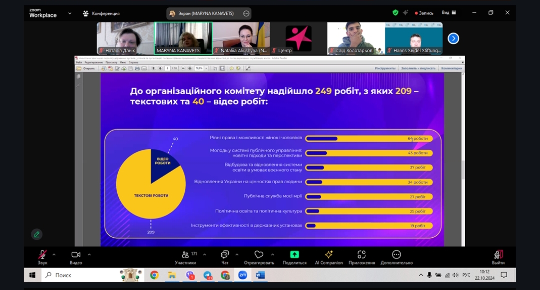
Task: Select MARYNA KANAVETS video thumbnail
Action: click(x=183, y=38)
